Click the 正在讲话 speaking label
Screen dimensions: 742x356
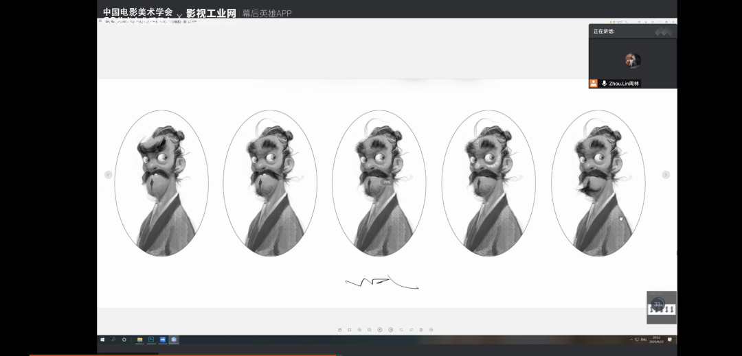click(604, 31)
